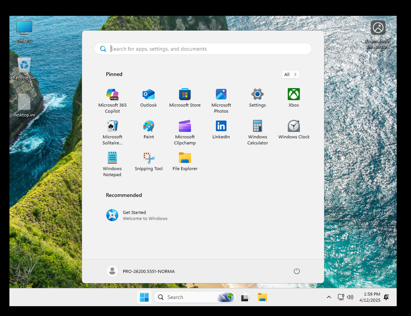The image size is (411, 316).
Task: Open Windows Notepad
Action: (112, 164)
